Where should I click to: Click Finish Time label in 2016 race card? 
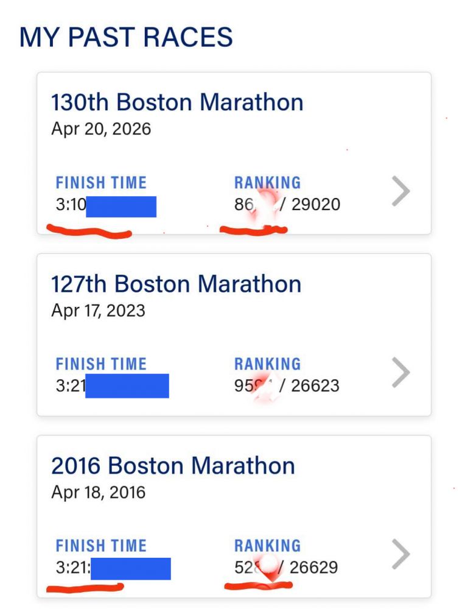click(x=101, y=546)
